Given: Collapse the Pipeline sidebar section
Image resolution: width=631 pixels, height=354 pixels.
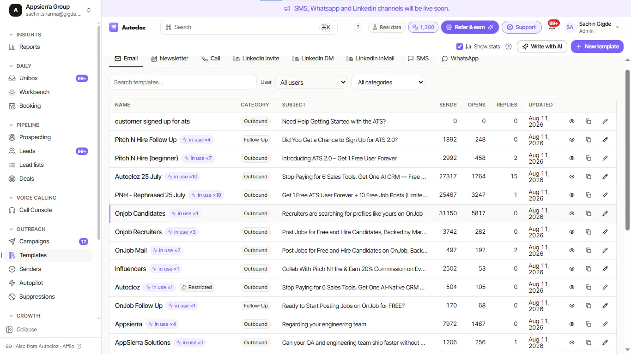Looking at the screenshot, I should [x=24, y=125].
